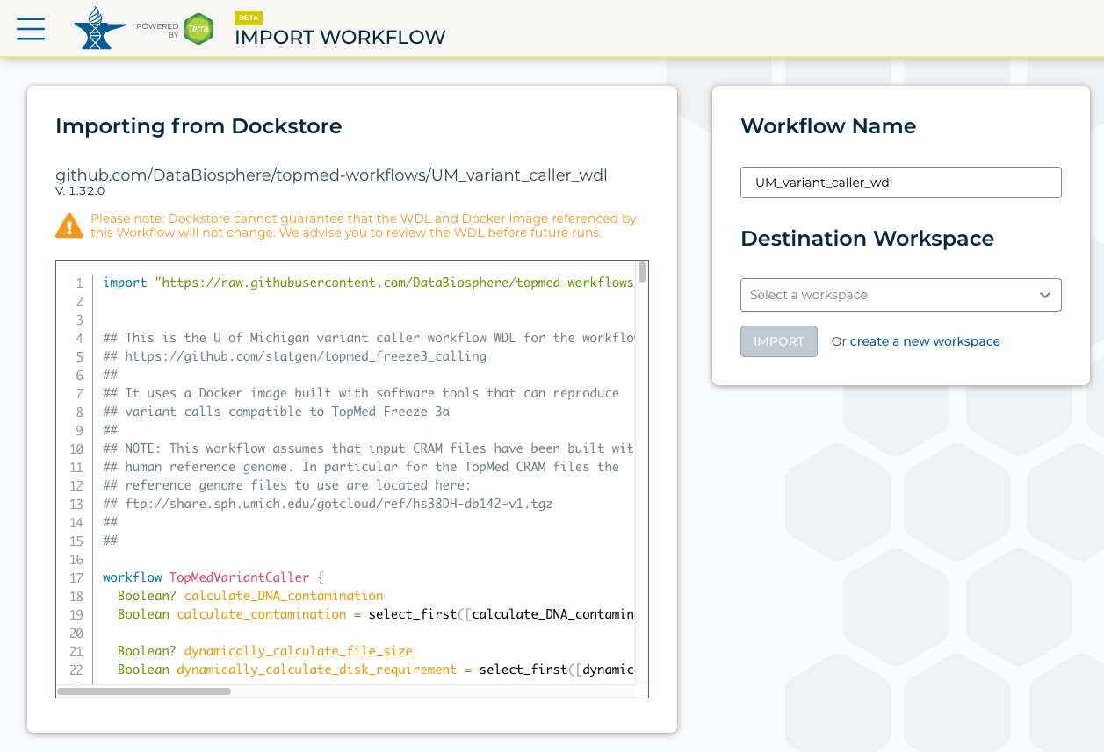Image resolution: width=1104 pixels, height=752 pixels.
Task: Click the orange warning triangle icon
Action: coord(70,226)
